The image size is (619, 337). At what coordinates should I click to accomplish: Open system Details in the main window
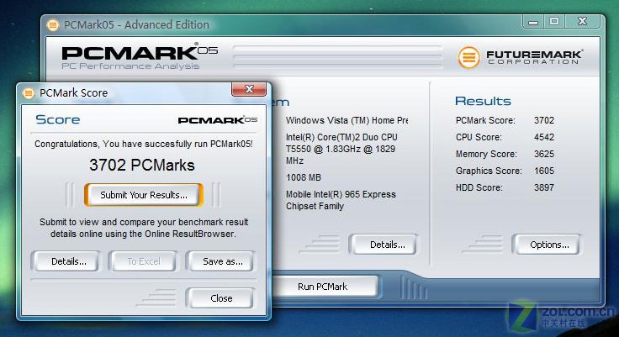[384, 245]
